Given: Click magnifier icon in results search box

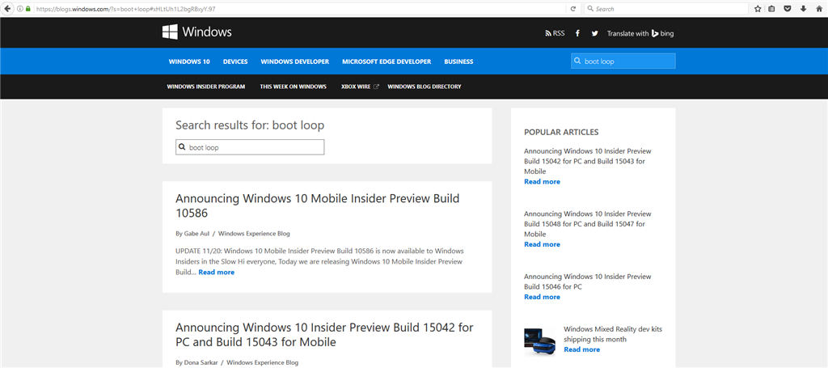Looking at the screenshot, I should 182,147.
